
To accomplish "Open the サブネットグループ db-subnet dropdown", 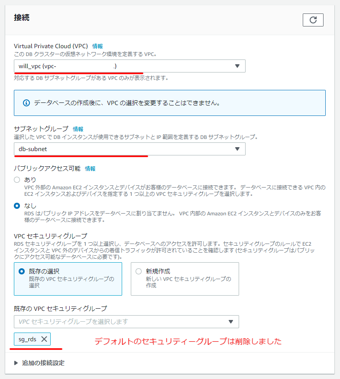I will click(x=130, y=149).
